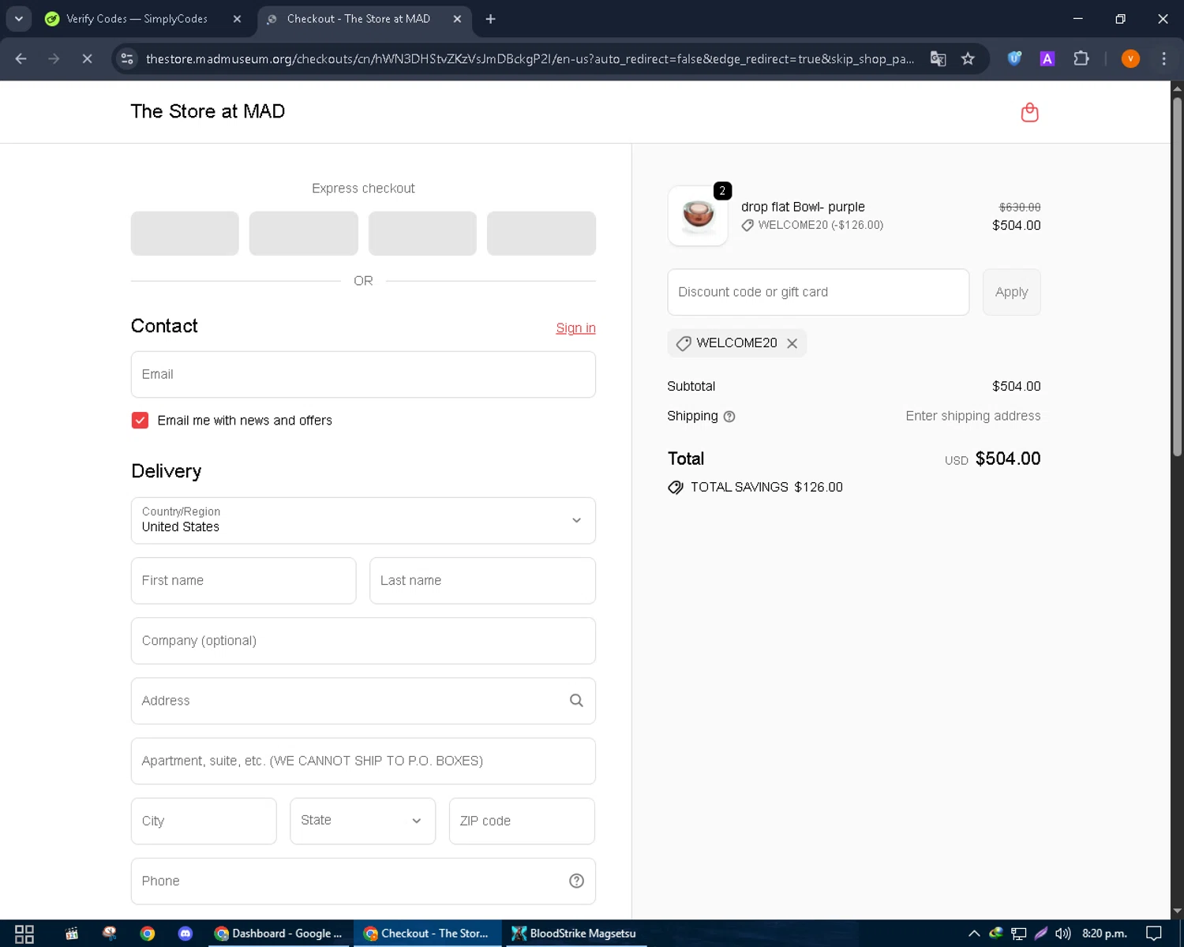Open the purple A extension icon
The image size is (1184, 947).
click(1047, 58)
